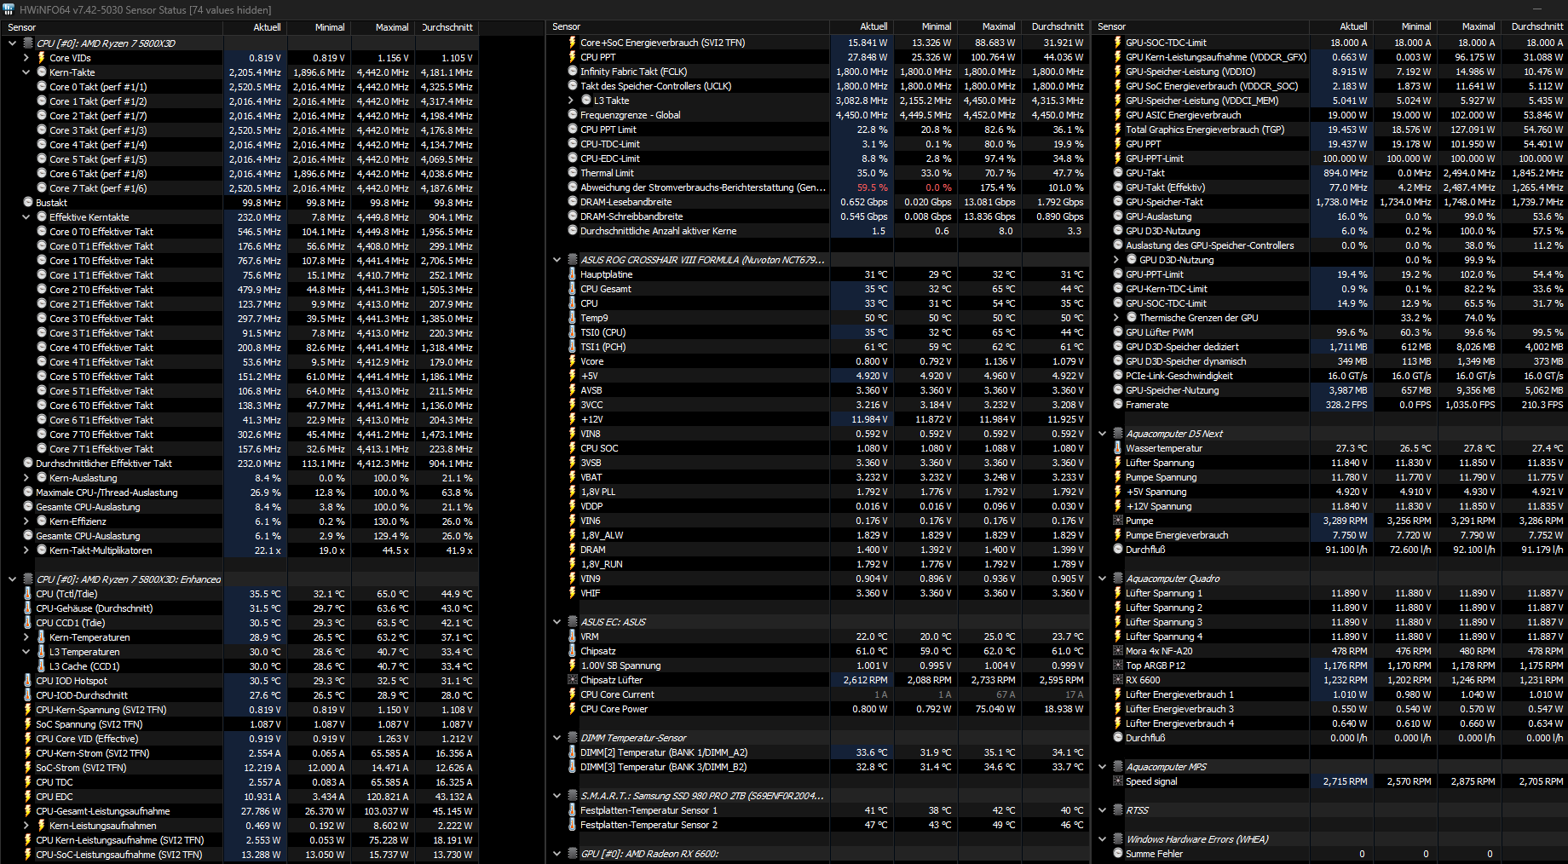The width and height of the screenshot is (1568, 864).
Task: Collapse the Kern-Takte tree group
Action: click(26, 72)
